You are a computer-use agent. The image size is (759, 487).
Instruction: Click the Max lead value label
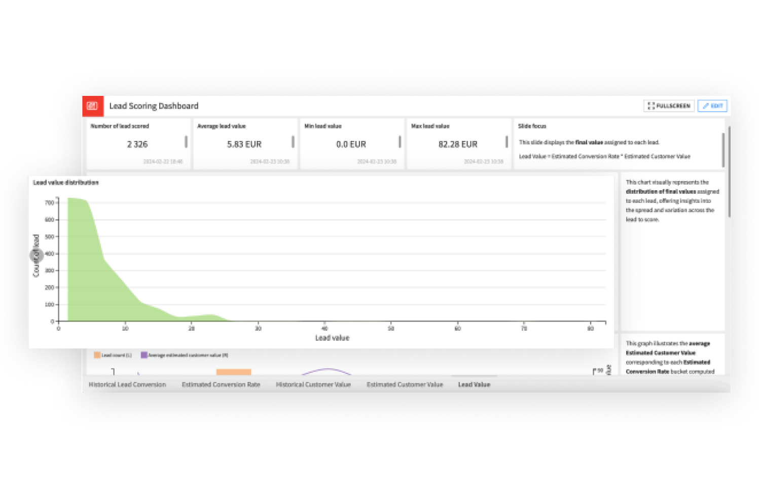coord(430,126)
